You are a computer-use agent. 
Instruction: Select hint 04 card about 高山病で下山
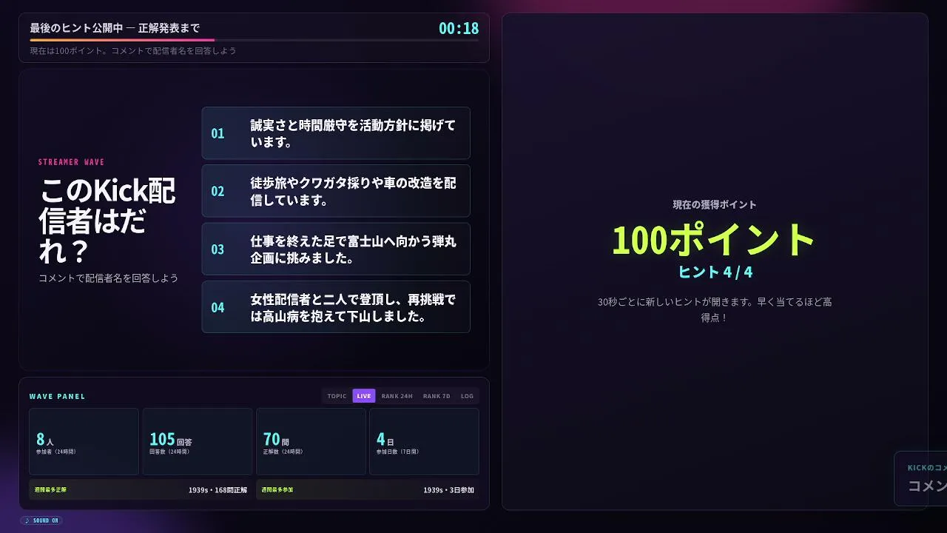pos(336,306)
